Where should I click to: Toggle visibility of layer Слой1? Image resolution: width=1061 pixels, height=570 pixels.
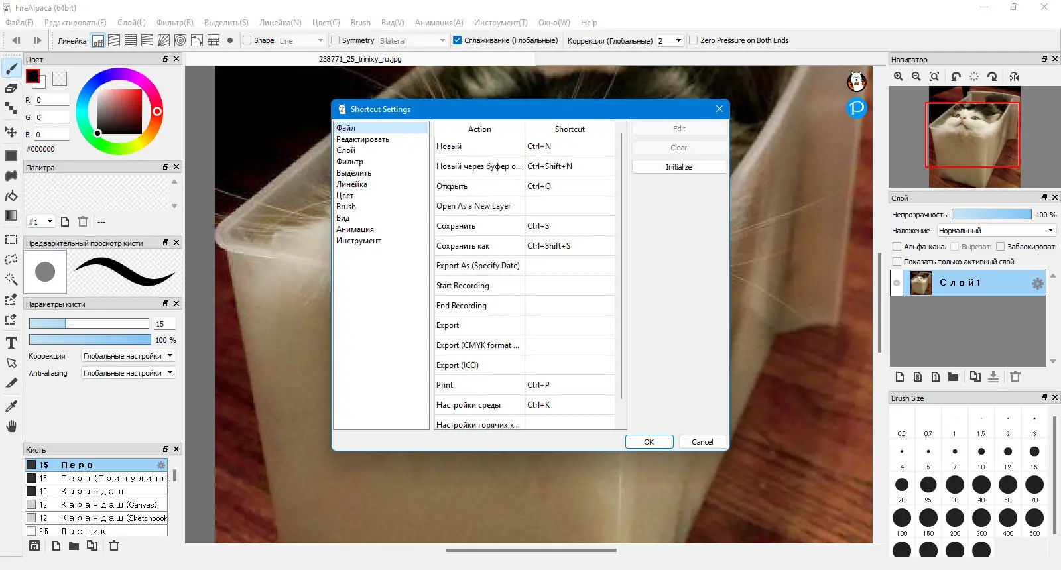[897, 283]
